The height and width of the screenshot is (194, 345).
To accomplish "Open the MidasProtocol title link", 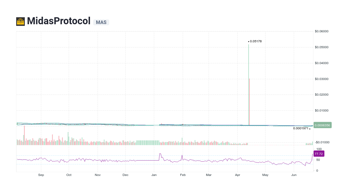I will [x=58, y=21].
